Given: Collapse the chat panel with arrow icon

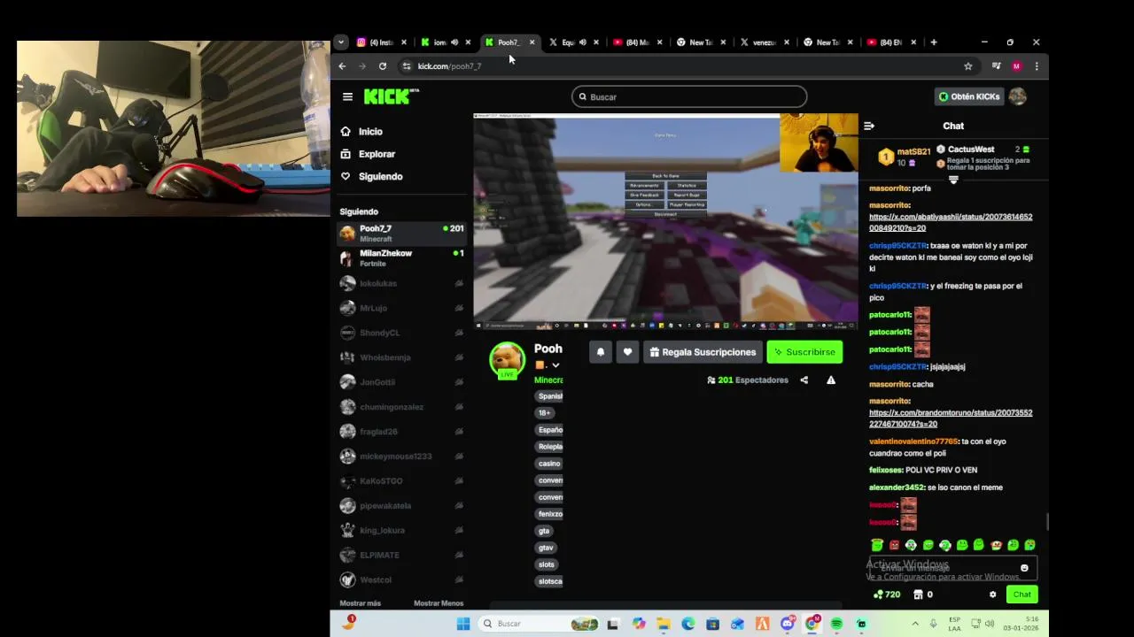Looking at the screenshot, I should pos(869,126).
